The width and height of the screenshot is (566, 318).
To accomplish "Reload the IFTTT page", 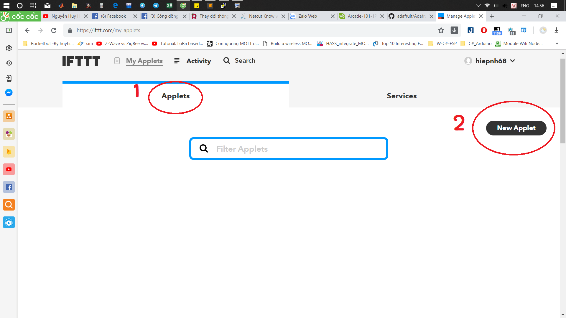I will [54, 30].
